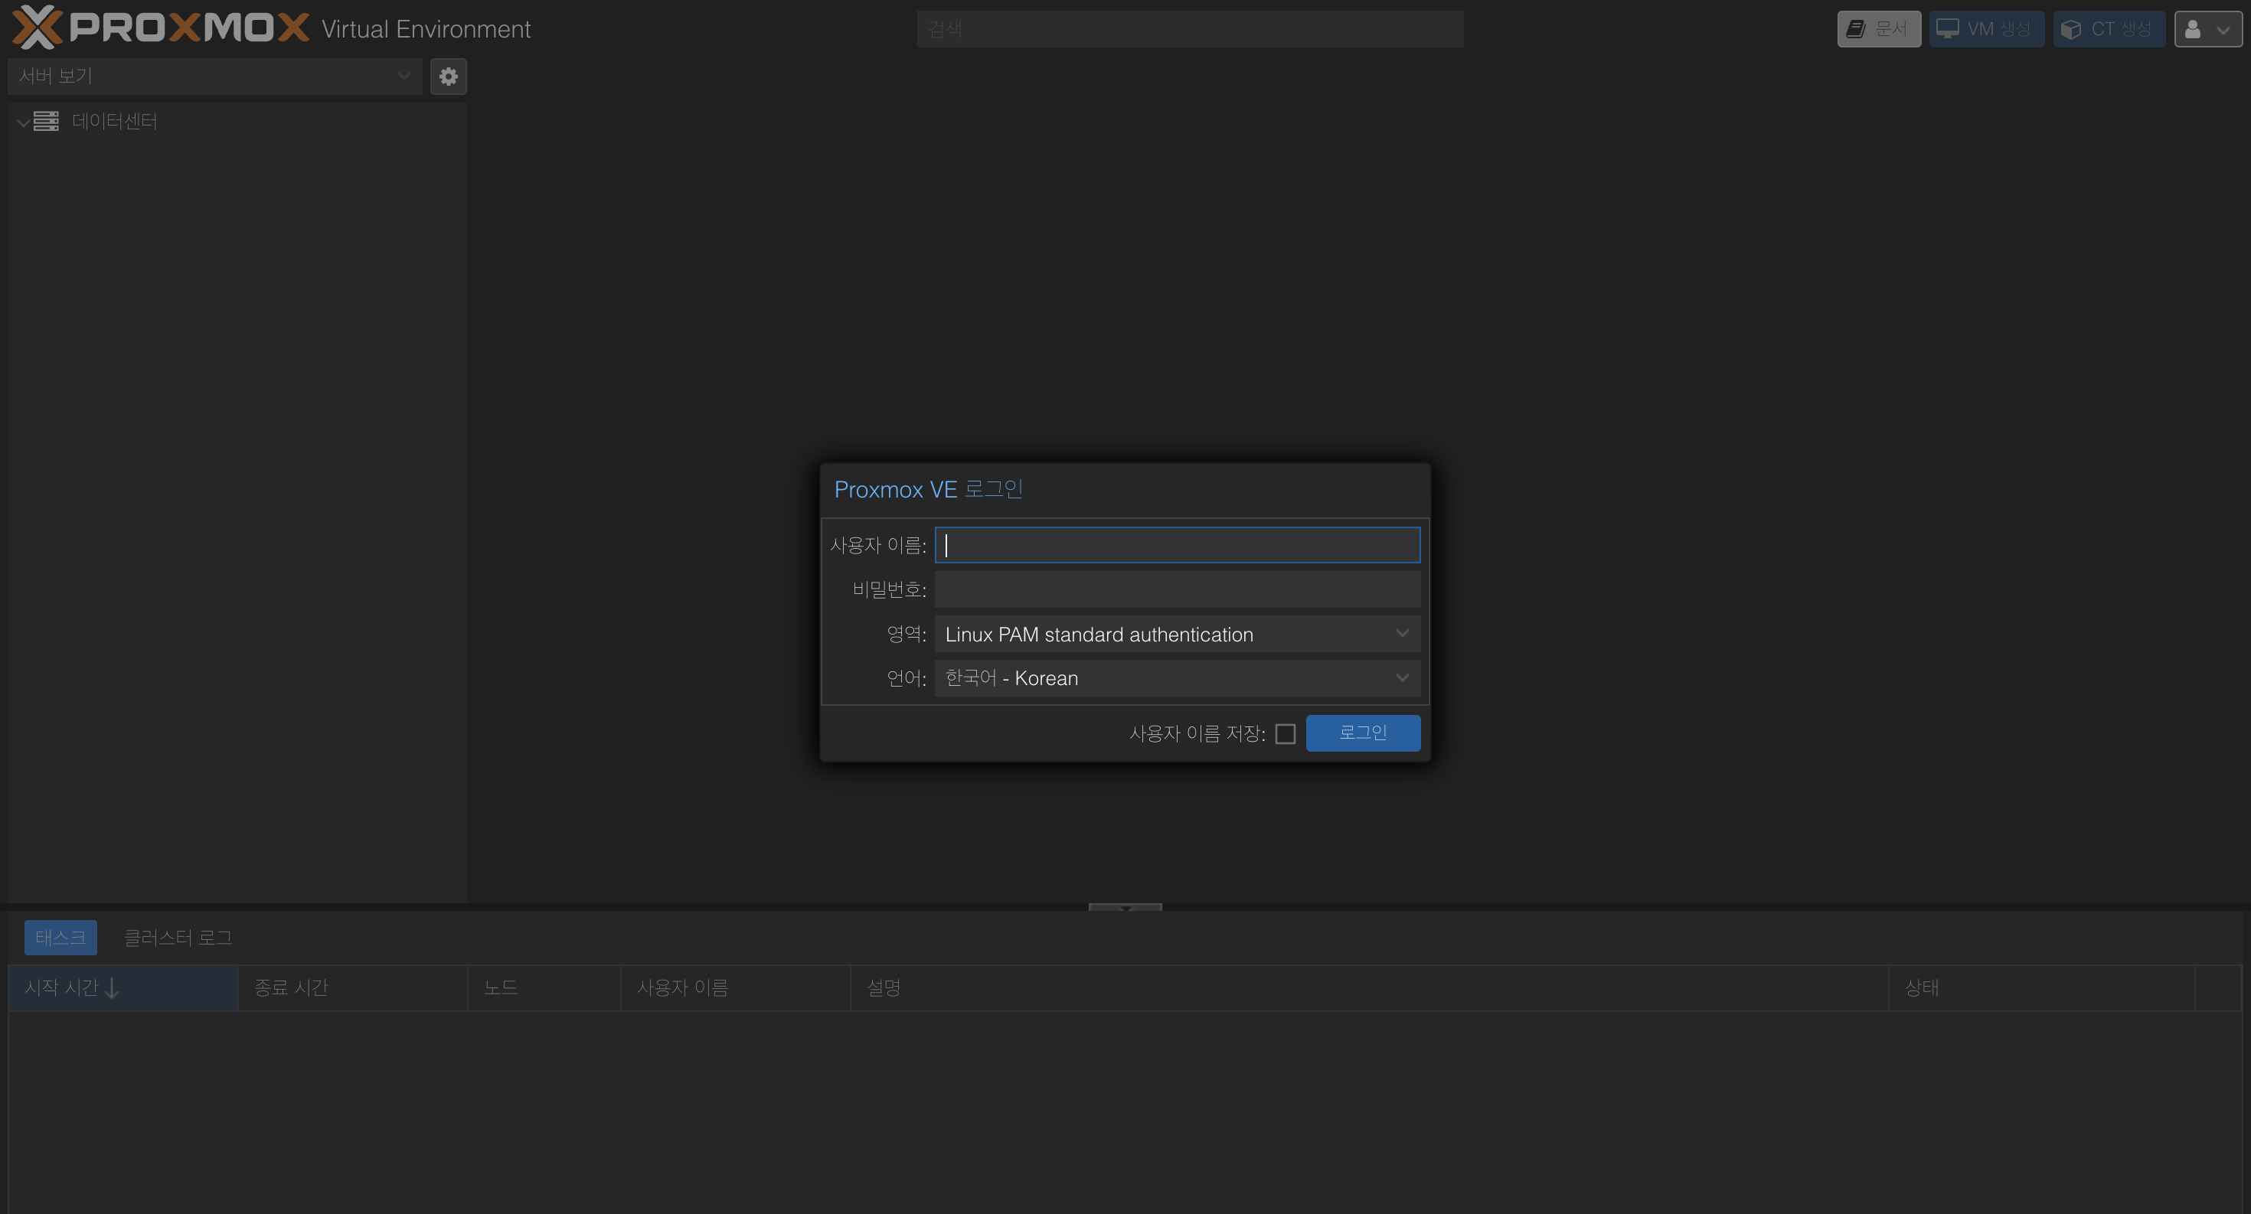
Task: Click the monitor icon for VM 생성
Action: pos(1948,29)
